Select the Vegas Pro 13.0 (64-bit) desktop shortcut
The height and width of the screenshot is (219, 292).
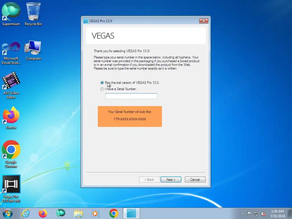point(11,189)
